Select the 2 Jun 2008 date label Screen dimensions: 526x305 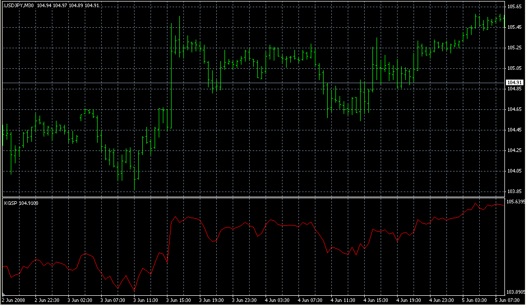tap(14, 300)
